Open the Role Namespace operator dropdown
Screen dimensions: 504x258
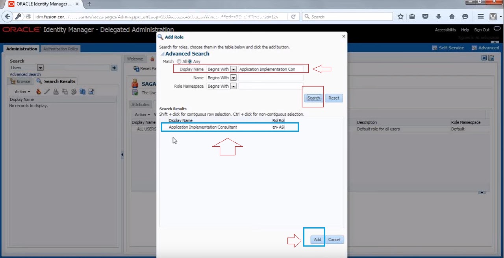click(x=233, y=86)
